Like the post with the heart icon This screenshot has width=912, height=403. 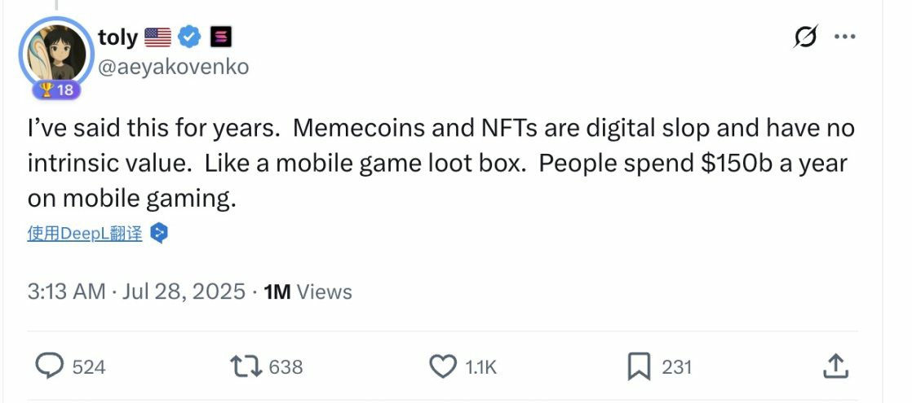tap(443, 367)
